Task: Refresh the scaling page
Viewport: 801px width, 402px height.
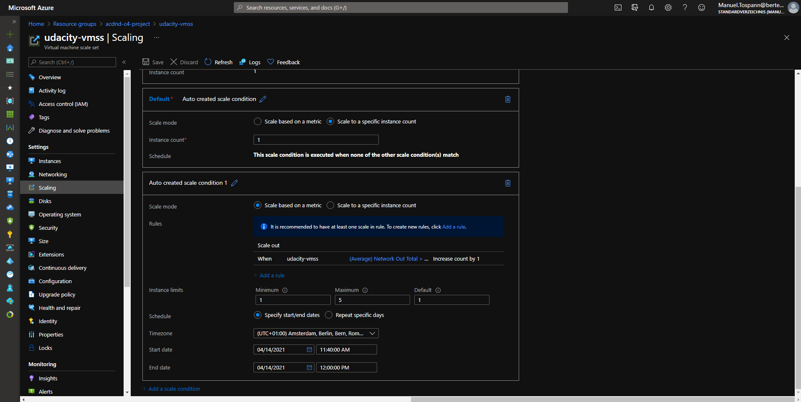Action: (x=218, y=62)
